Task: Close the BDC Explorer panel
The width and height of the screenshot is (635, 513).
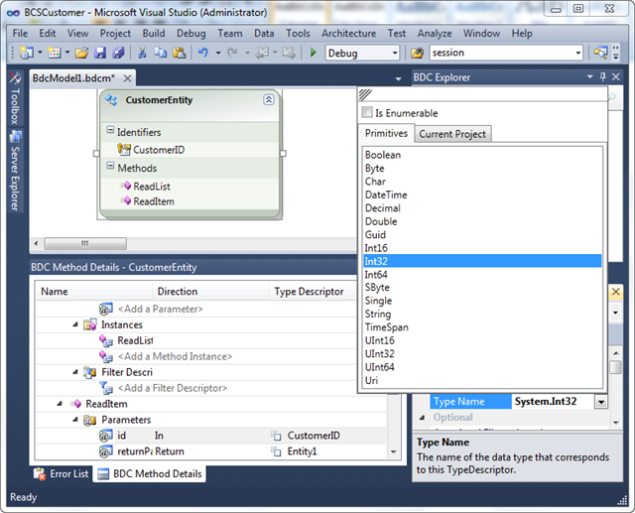Action: [x=616, y=76]
